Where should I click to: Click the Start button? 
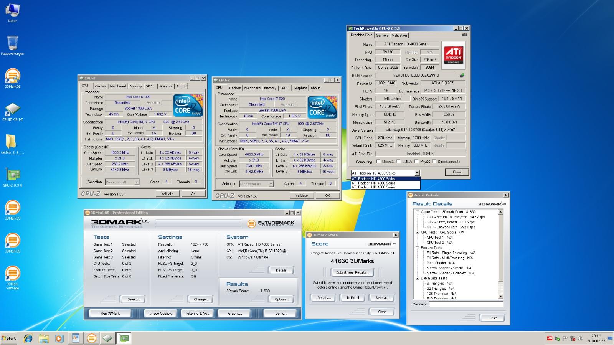tap(9, 338)
